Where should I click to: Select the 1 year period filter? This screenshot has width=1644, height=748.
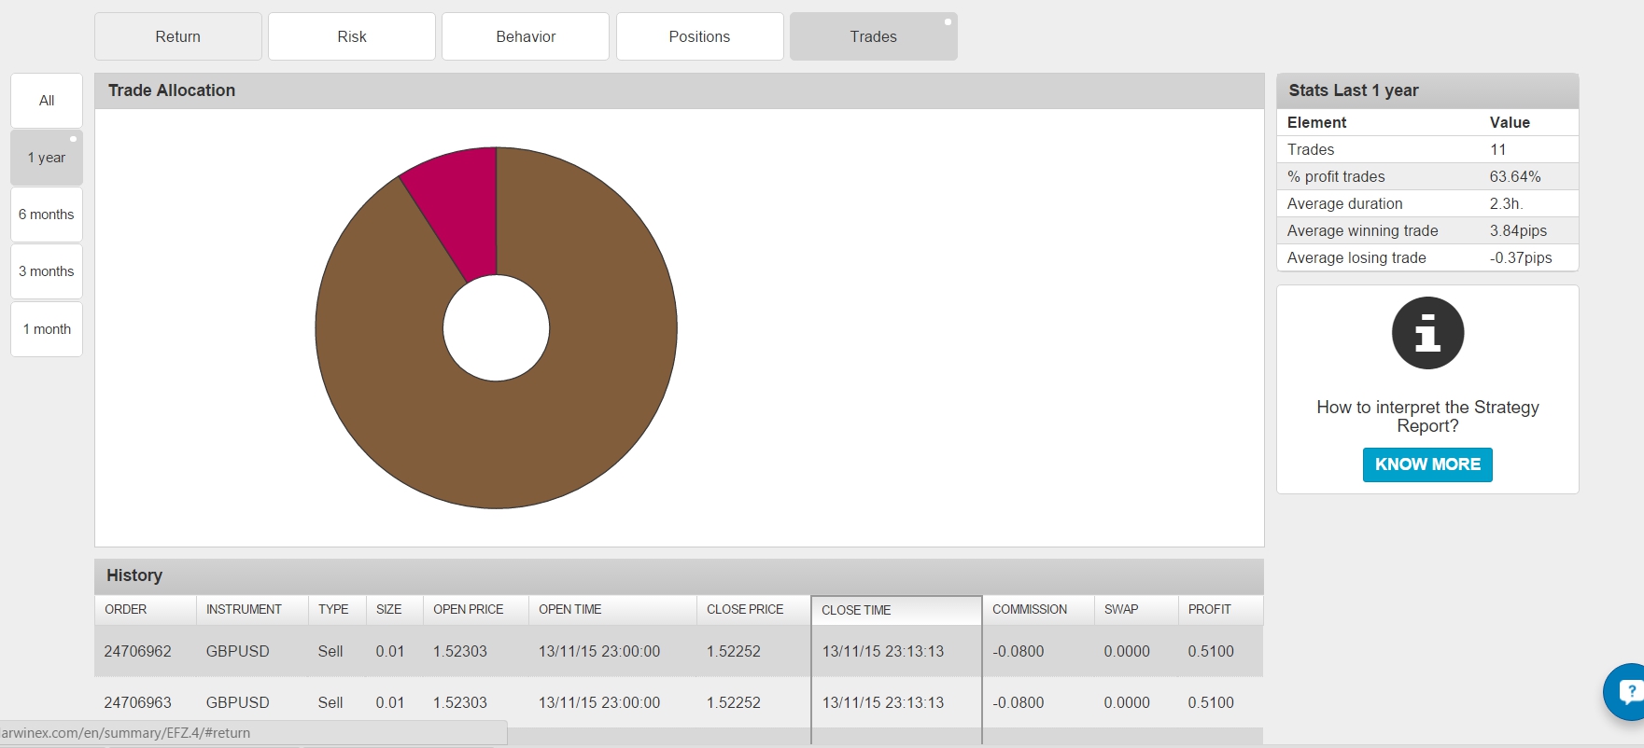47,158
